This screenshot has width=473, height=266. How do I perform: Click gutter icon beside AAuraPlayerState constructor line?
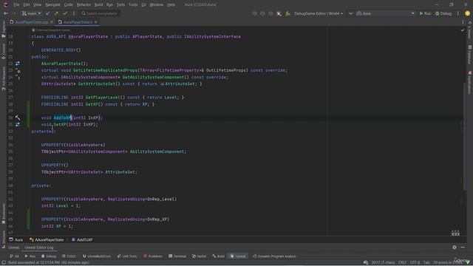pos(18,64)
